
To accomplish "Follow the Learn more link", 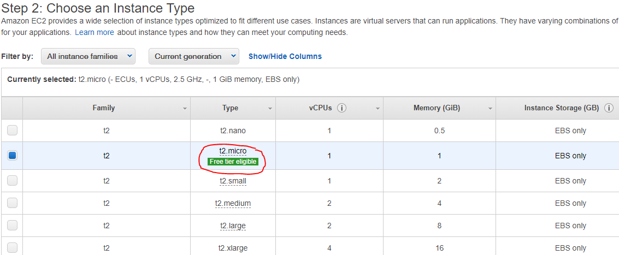I will pyautogui.click(x=95, y=32).
